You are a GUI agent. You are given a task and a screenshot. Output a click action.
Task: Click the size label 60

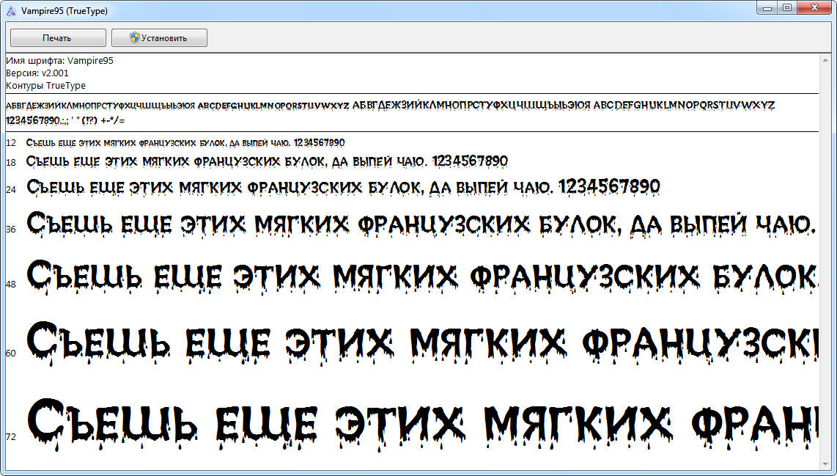tap(11, 353)
